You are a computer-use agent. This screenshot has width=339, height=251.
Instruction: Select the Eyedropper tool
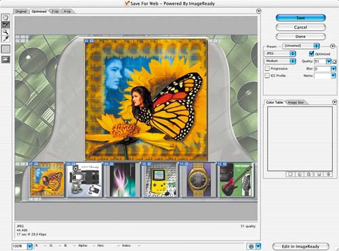pyautogui.click(x=5, y=39)
